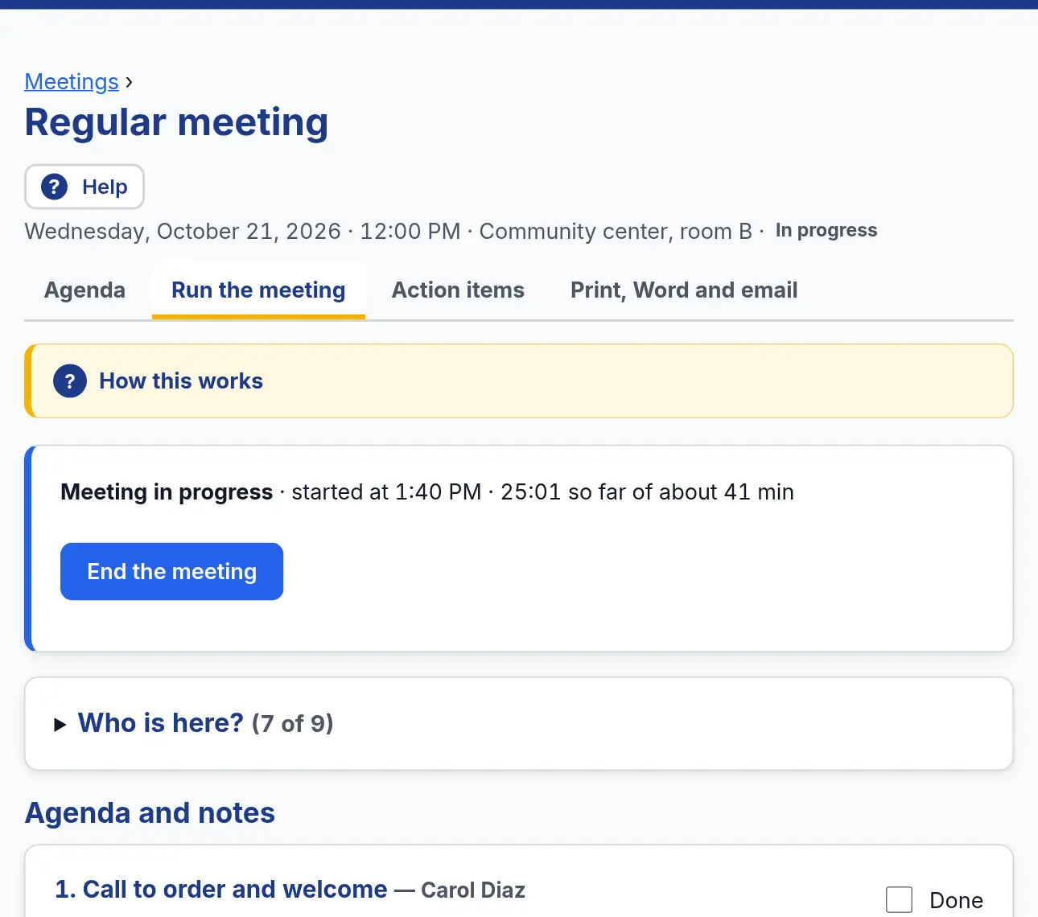Click the meeting date Wednesday, October 21, 2026
This screenshot has height=917, width=1038.
coord(183,232)
